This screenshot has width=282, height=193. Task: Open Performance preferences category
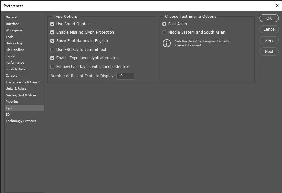tap(24, 62)
